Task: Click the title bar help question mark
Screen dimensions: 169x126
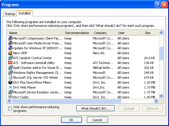Action: [x=158, y=5]
